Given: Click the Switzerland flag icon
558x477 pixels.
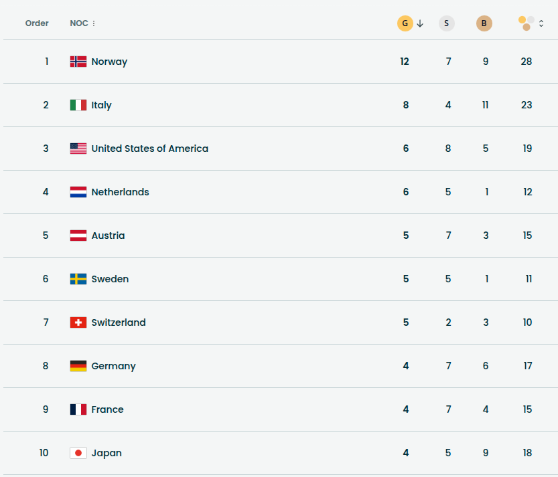Looking at the screenshot, I should [78, 322].
